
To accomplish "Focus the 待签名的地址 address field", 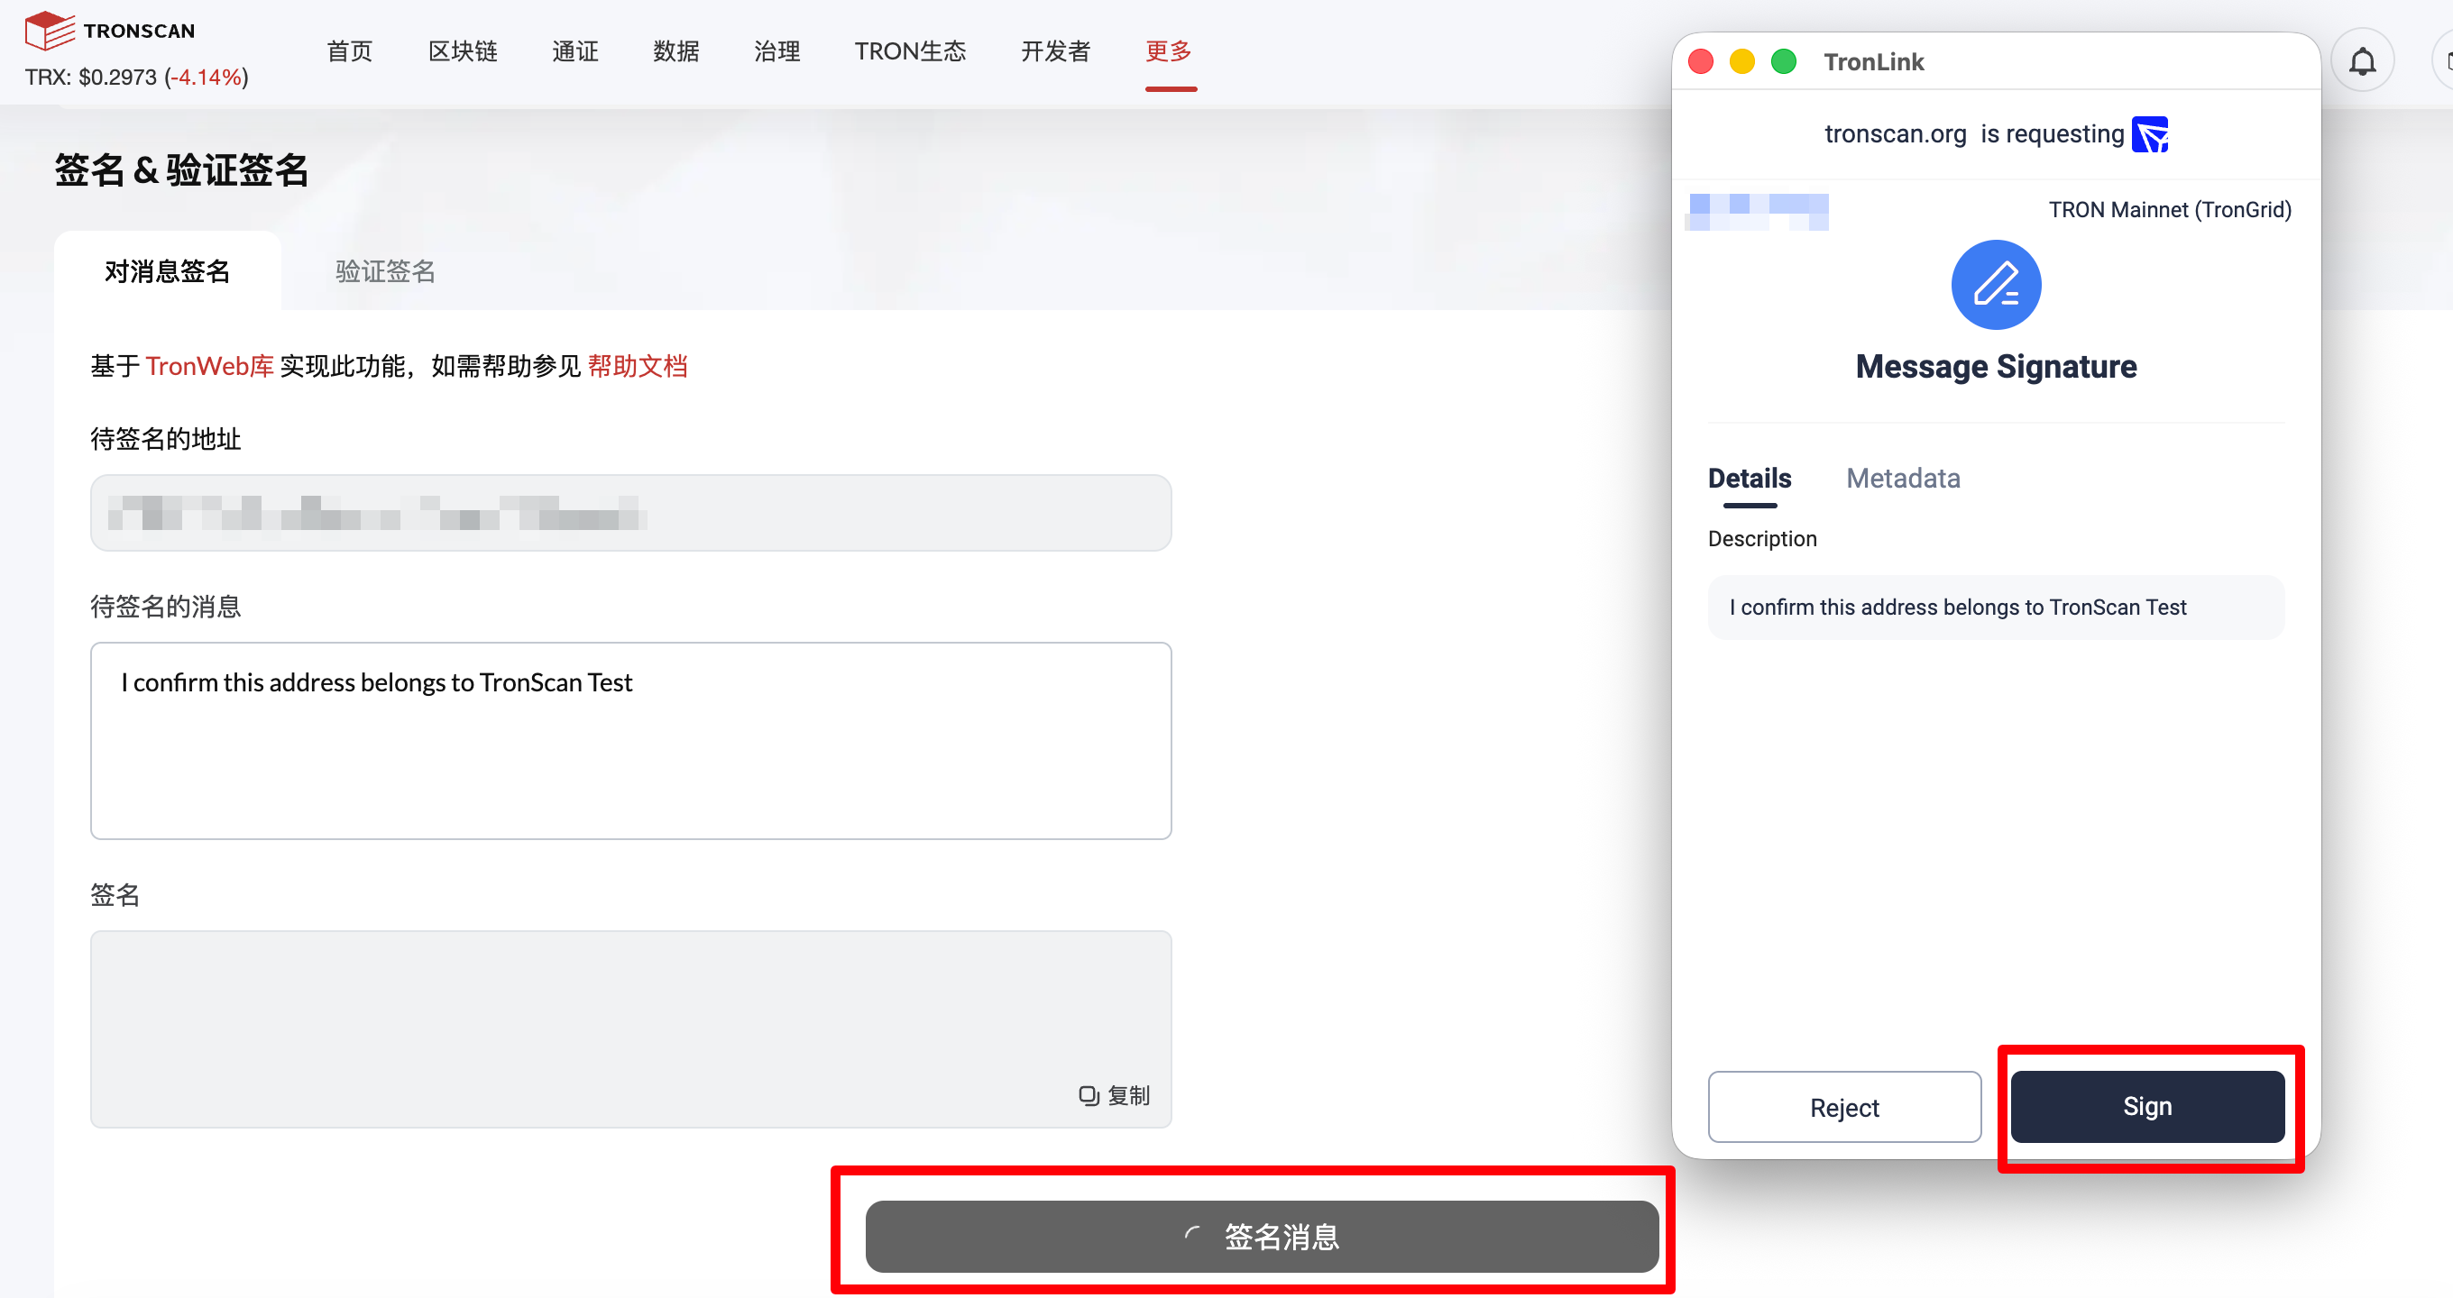I will point(630,513).
